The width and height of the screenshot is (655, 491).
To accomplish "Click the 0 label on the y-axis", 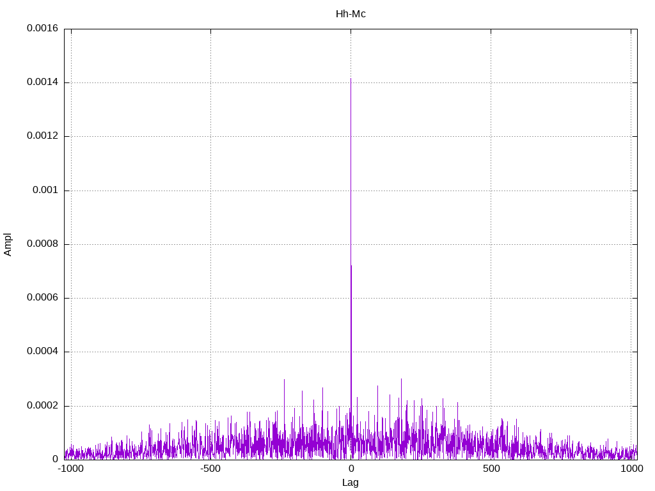I will tap(56, 459).
